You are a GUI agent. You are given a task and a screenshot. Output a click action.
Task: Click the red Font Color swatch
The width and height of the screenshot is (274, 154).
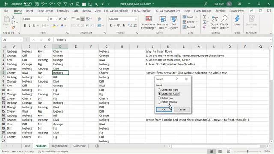pos(62,26)
